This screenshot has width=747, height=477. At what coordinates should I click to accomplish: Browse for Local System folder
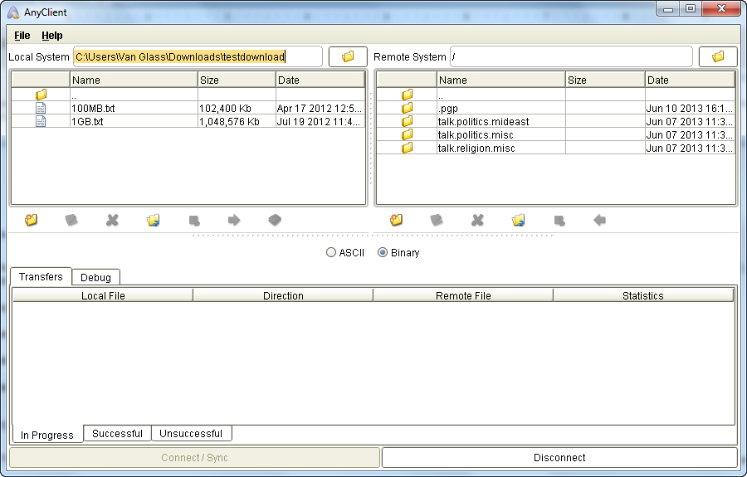pos(348,56)
